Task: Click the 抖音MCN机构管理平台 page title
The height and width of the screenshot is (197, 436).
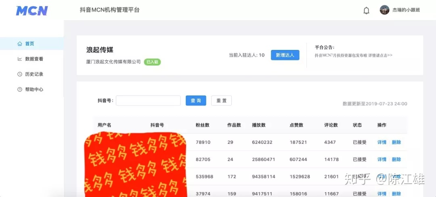Action: [x=109, y=10]
